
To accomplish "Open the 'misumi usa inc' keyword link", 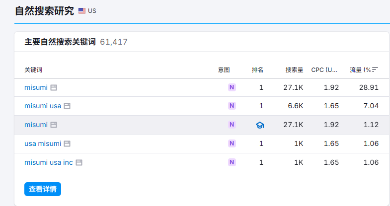I will (x=49, y=162).
